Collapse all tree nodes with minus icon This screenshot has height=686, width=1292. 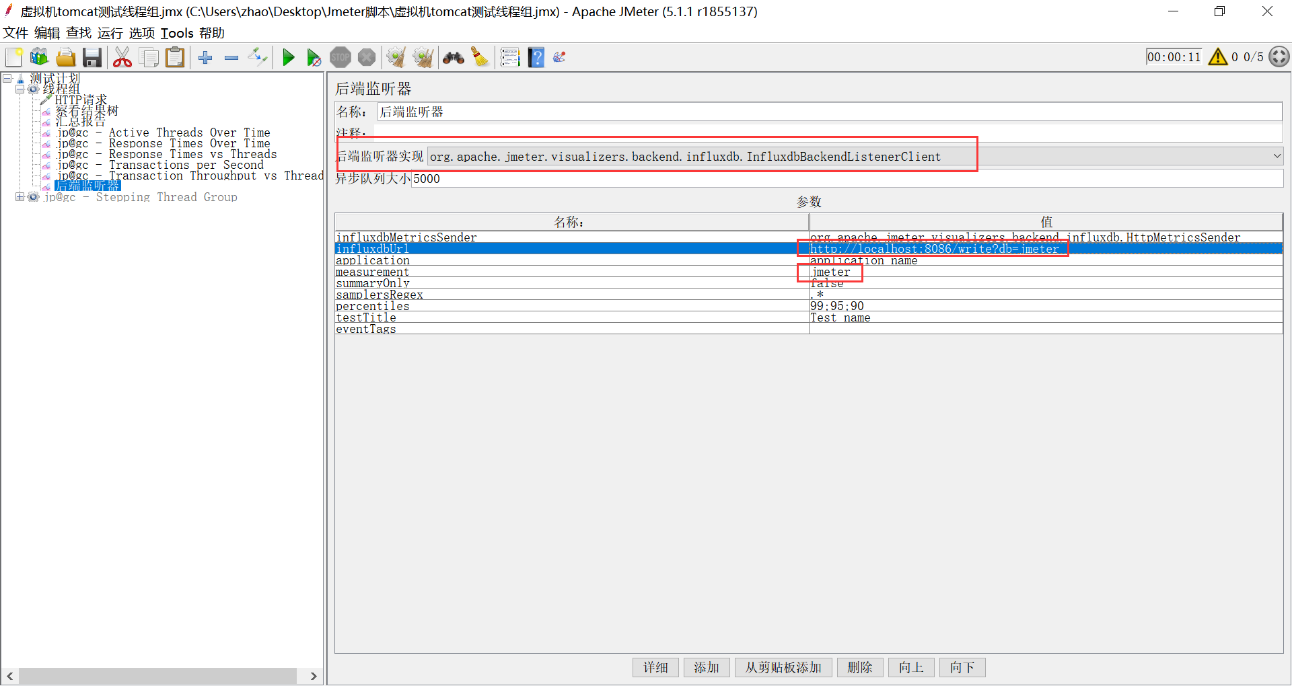pos(231,58)
